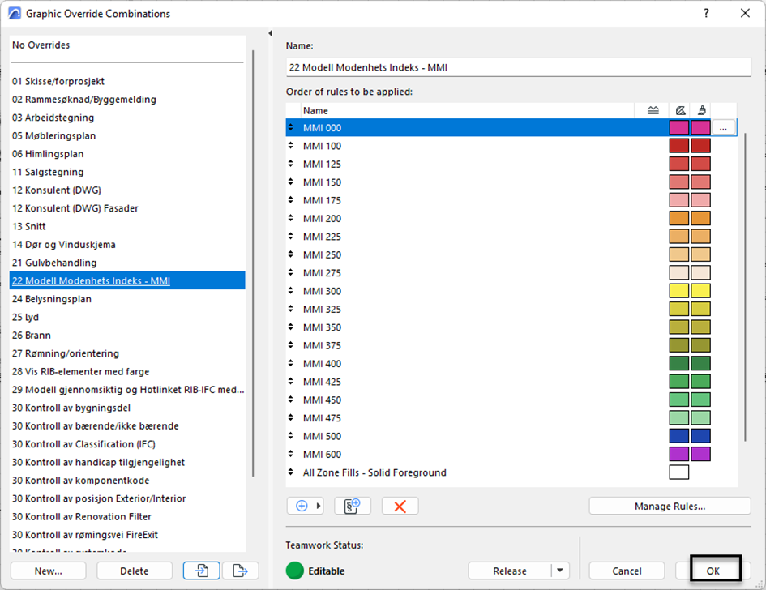Open the add rule dropdown arrow
This screenshot has height=590, width=766.
(x=319, y=506)
